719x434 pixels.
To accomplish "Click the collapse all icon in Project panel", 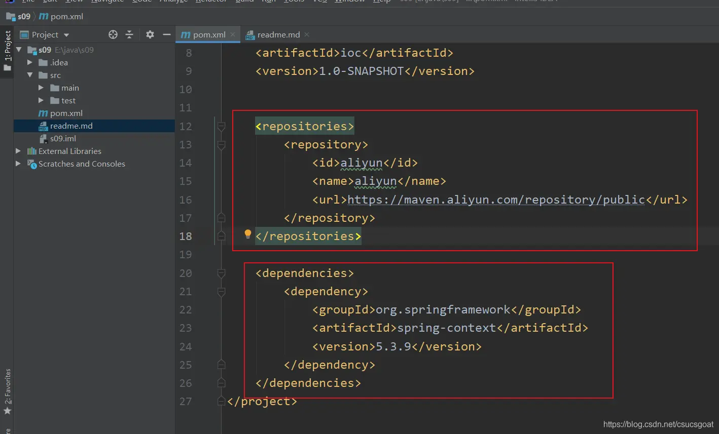I will pyautogui.click(x=129, y=34).
